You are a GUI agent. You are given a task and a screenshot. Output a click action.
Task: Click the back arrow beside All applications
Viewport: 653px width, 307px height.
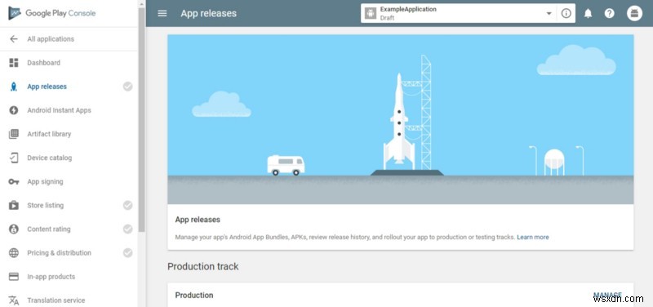14,38
